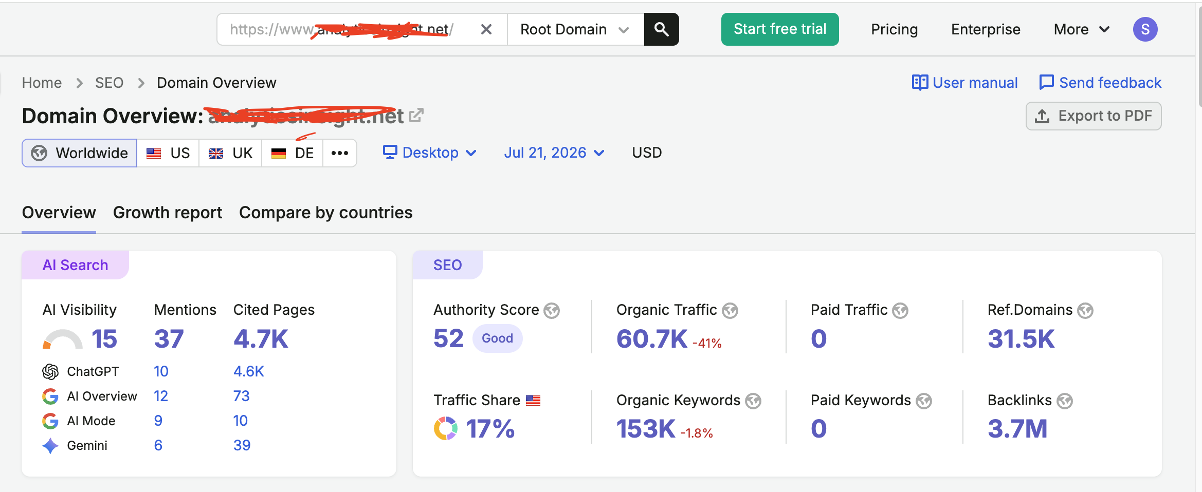The image size is (1202, 492).
Task: Open the Jul 21, 2026 date picker
Action: click(x=554, y=153)
